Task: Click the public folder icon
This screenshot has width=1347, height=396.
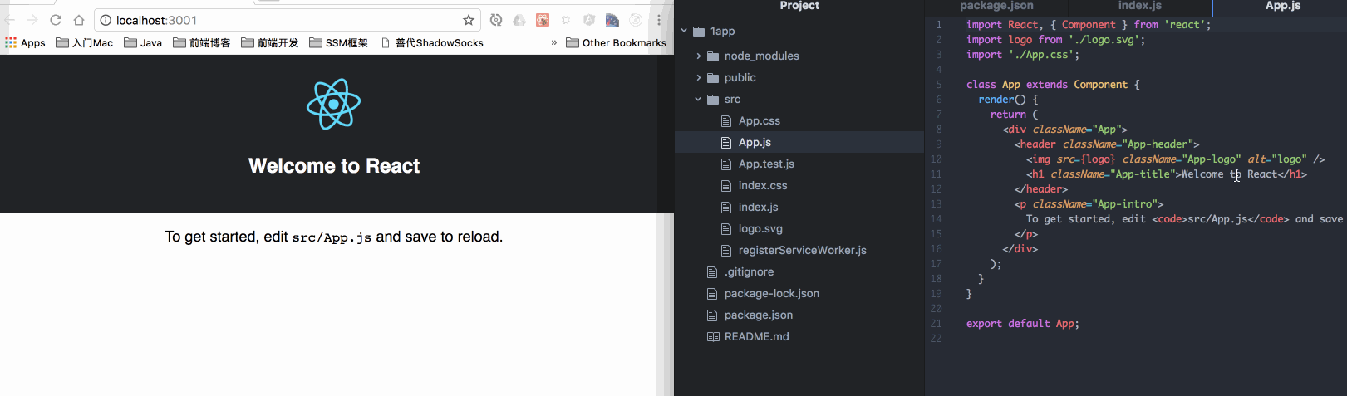Action: coord(713,77)
